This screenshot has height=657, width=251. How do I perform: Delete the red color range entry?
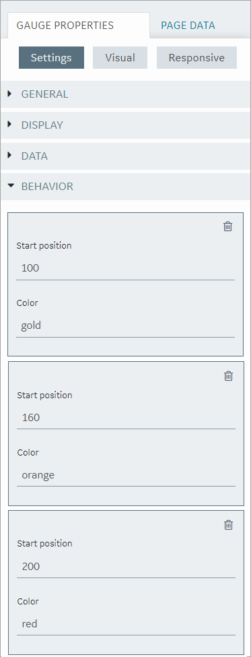click(x=228, y=525)
